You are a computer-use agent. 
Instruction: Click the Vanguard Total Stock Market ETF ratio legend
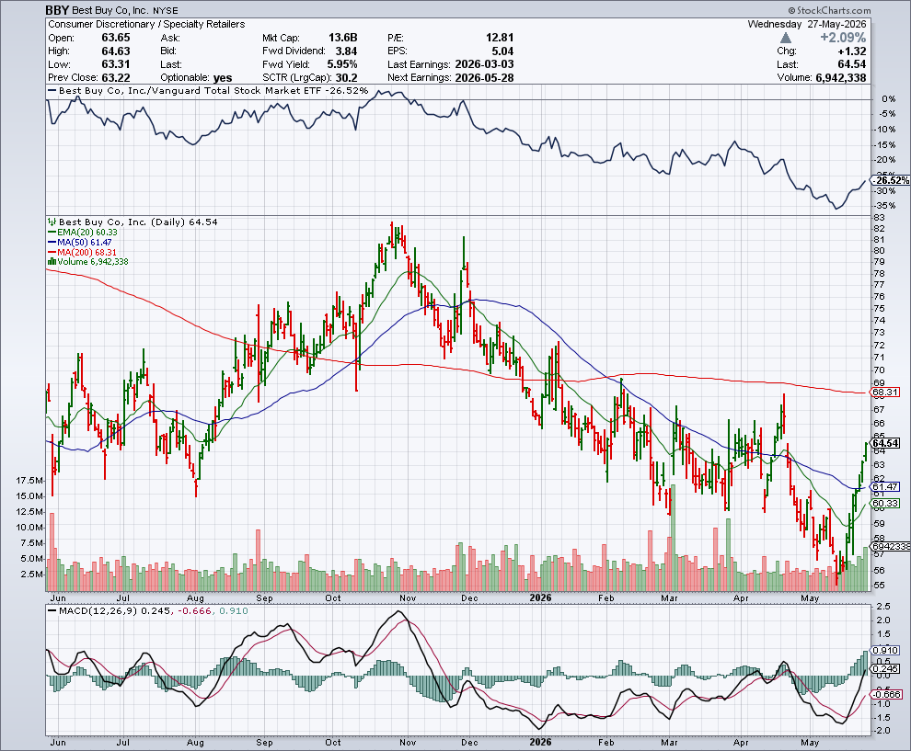209,90
